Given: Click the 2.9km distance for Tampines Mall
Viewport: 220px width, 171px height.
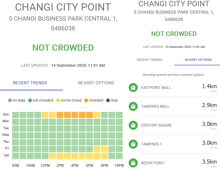Looking at the screenshot, I should coord(209,105).
